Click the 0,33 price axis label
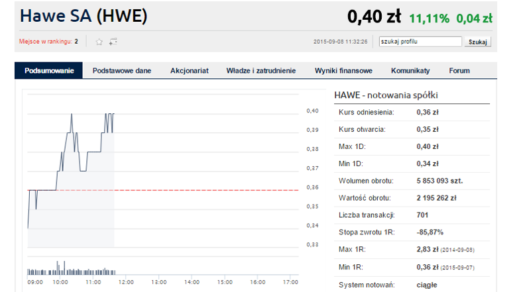The image size is (521, 292). pos(312,244)
